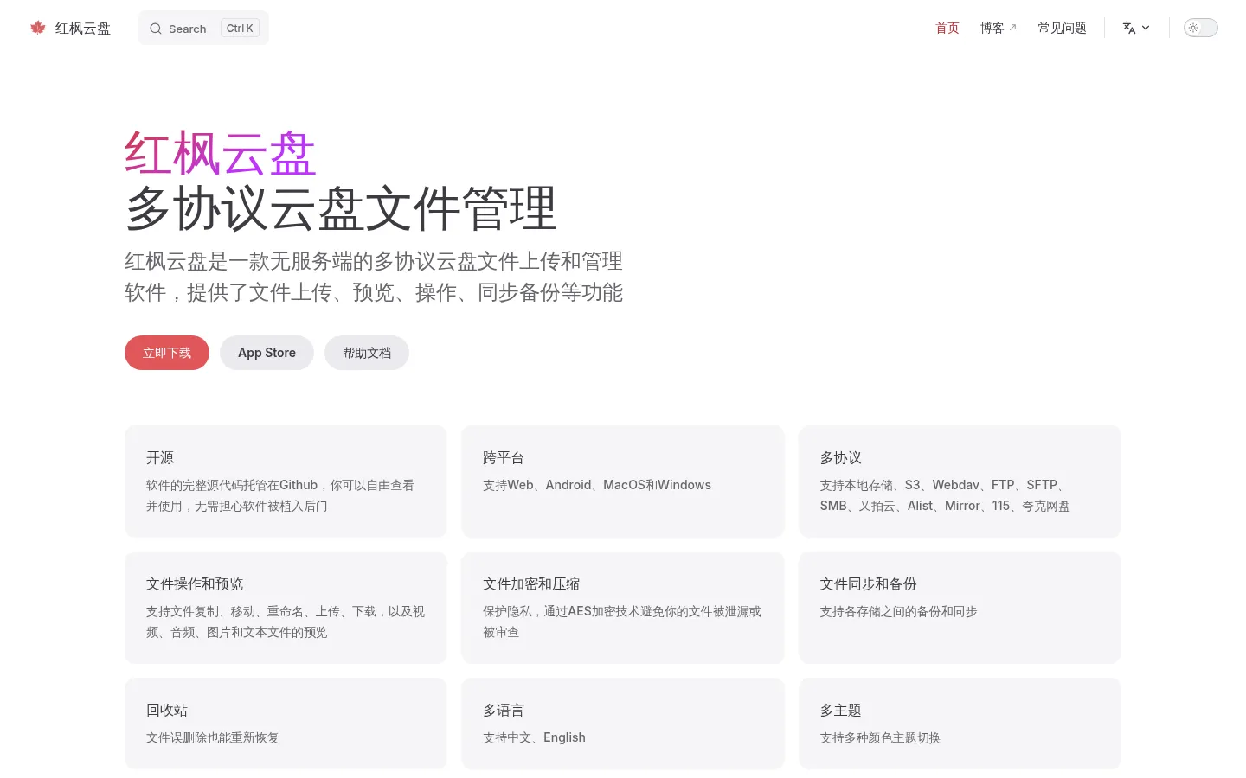Click the 红枫云盘 site title in the navbar
This screenshot has width=1246, height=778.
pos(83,28)
